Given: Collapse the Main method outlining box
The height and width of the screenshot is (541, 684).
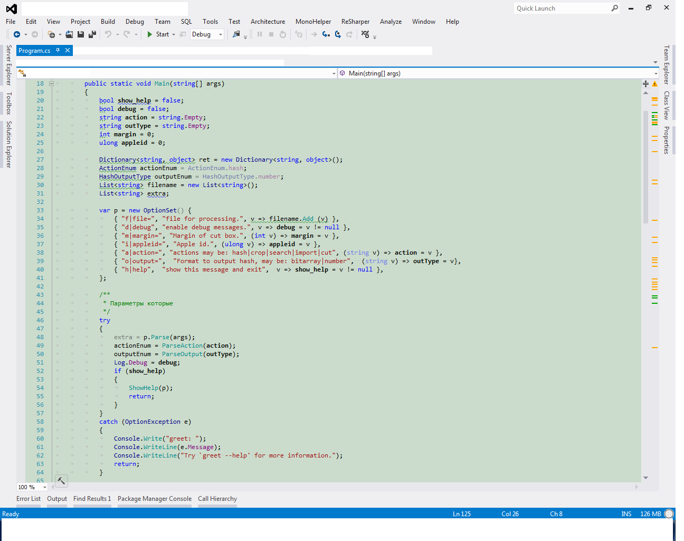Looking at the screenshot, I should (51, 83).
